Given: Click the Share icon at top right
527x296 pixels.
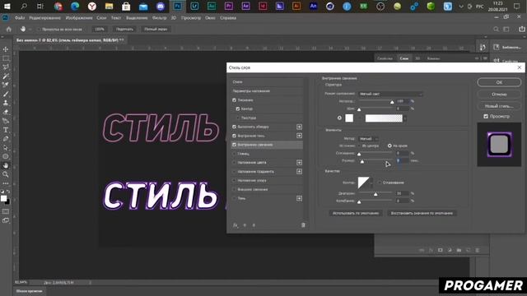Looking at the screenshot, I should 522,30.
